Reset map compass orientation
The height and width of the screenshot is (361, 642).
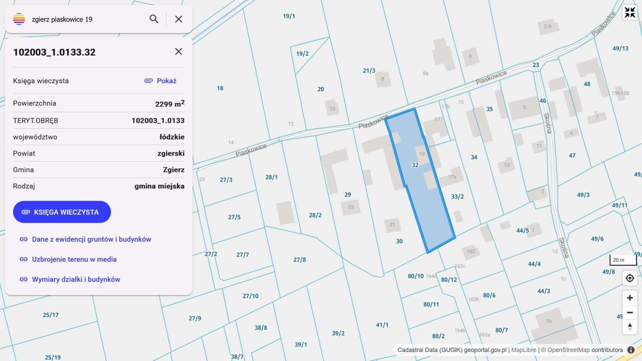630,327
